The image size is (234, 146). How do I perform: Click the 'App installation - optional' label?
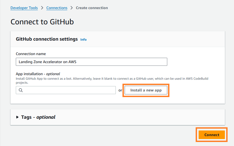(x=38, y=74)
